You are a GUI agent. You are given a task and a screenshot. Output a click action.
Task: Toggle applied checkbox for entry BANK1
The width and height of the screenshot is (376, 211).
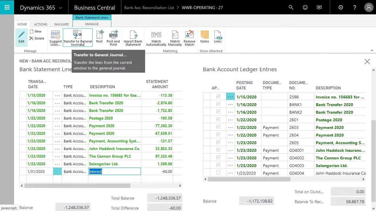218,104
